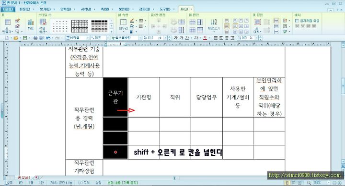Viewport: 345px width, 186px height.
Task: Apply left paragraph alignment
Action: [x=221, y=38]
